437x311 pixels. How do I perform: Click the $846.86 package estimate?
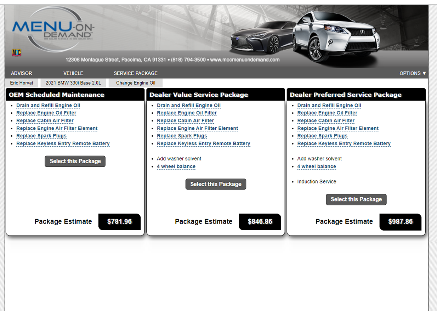point(260,222)
